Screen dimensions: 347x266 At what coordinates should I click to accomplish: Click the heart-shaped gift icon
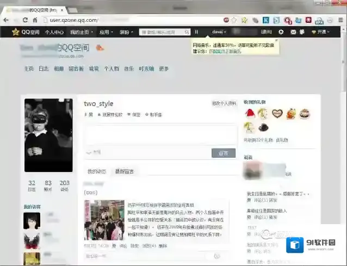(277, 114)
